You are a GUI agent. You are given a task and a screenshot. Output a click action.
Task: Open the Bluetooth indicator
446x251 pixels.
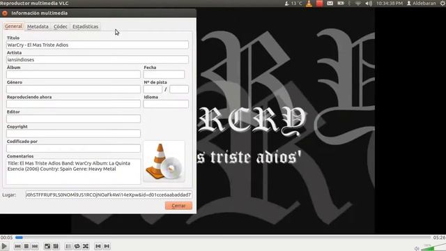[350, 3]
